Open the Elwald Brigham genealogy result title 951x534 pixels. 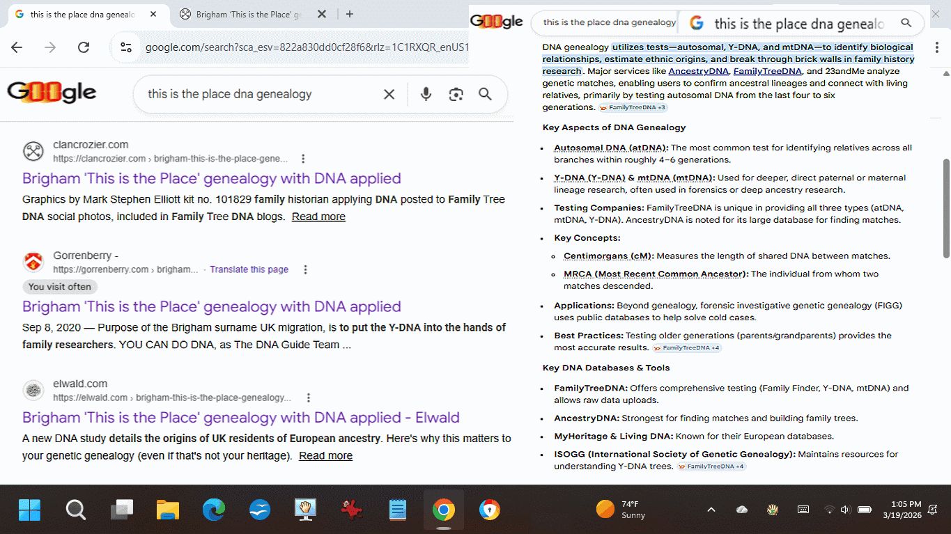[x=240, y=418]
